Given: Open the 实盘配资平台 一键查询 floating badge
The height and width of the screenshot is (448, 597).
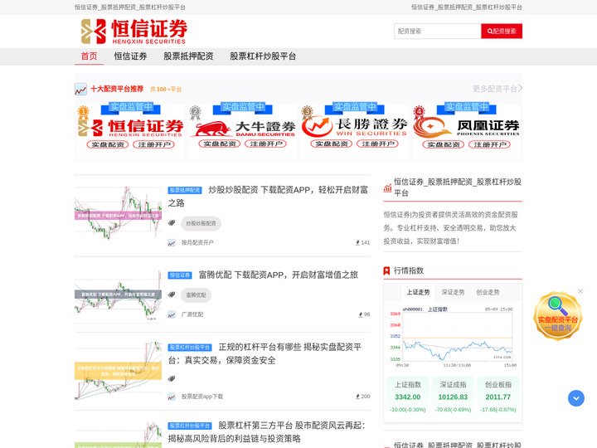Looking at the screenshot, I should coord(558,316).
